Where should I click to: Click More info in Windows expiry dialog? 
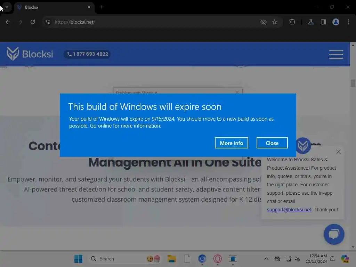231,143
